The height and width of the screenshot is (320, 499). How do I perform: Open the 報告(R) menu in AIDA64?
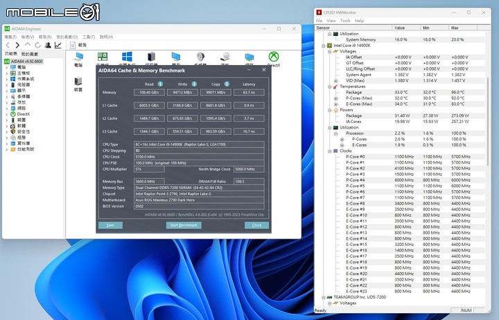[x=45, y=37]
